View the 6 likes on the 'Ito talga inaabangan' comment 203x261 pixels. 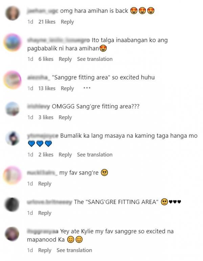46,59
